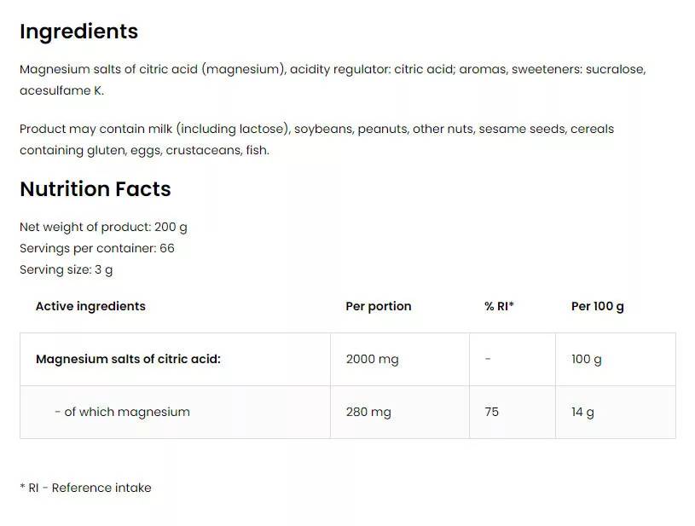This screenshot has width=695, height=526.
Task: Click the net weight 200 g line
Action: click(103, 227)
